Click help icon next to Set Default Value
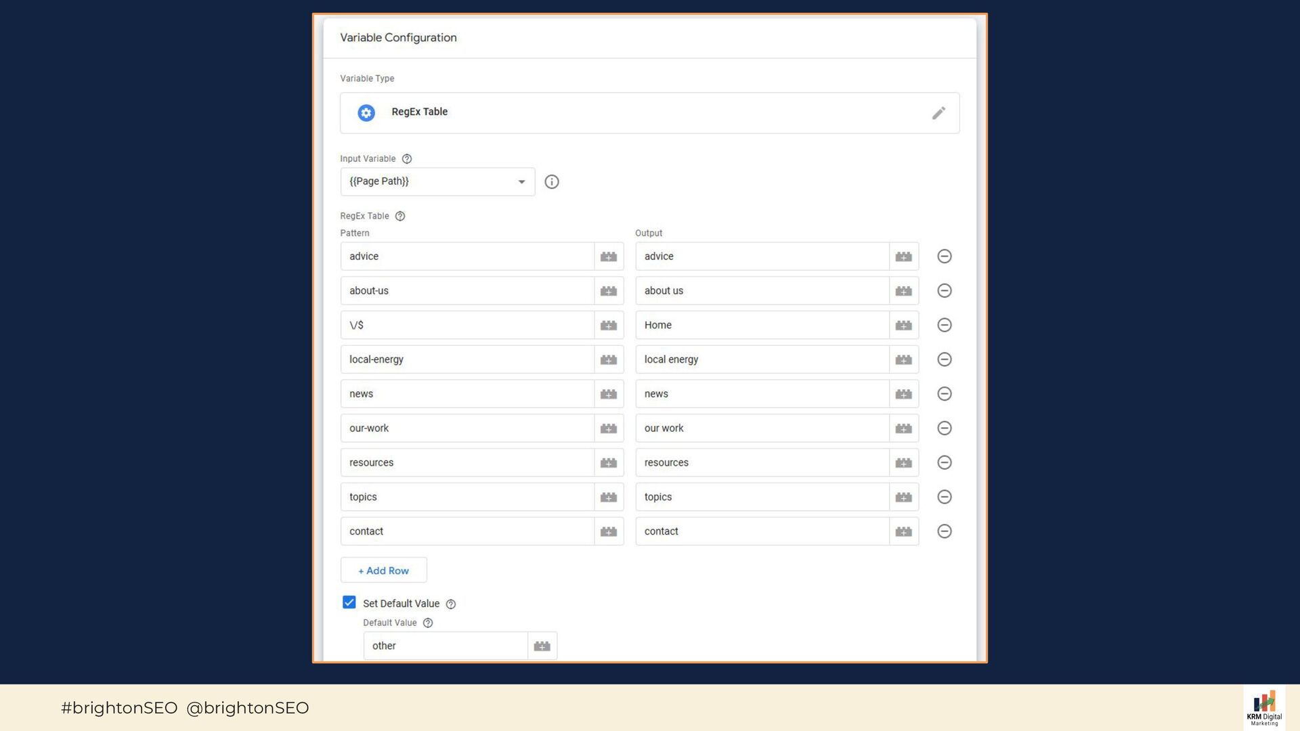Viewport: 1300px width, 731px height. click(451, 604)
